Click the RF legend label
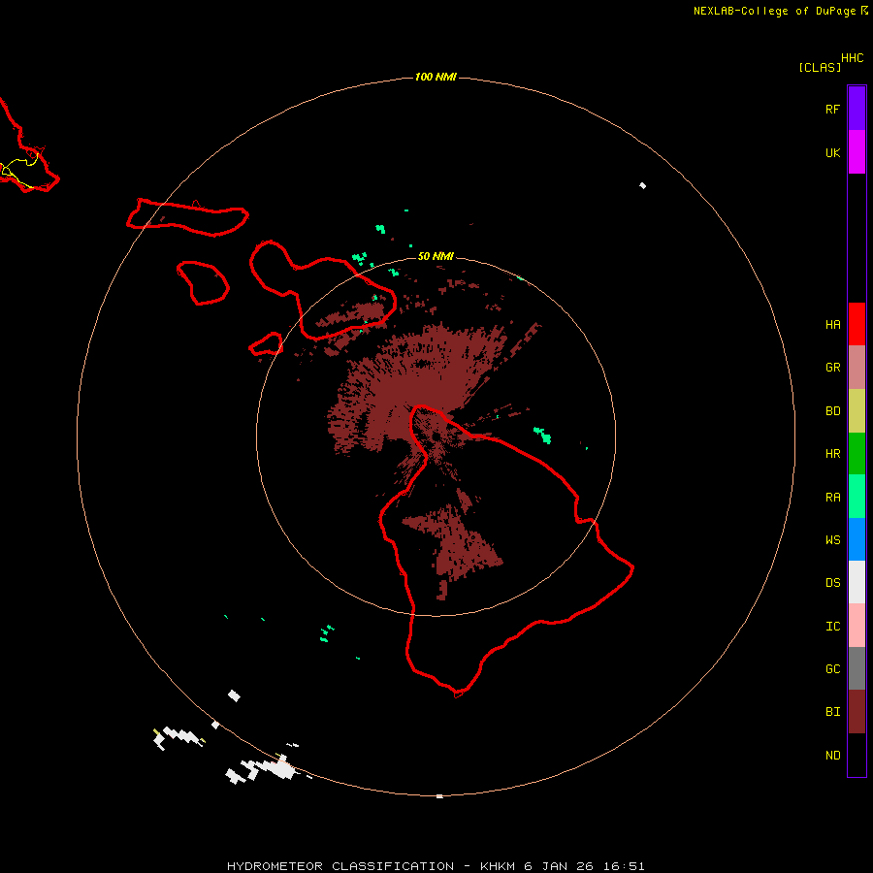Viewport: 873px width, 873px height. click(833, 109)
